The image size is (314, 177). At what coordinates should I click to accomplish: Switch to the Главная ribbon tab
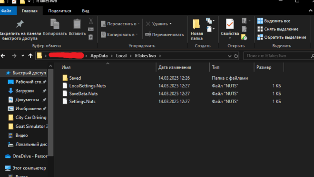[x=29, y=11]
